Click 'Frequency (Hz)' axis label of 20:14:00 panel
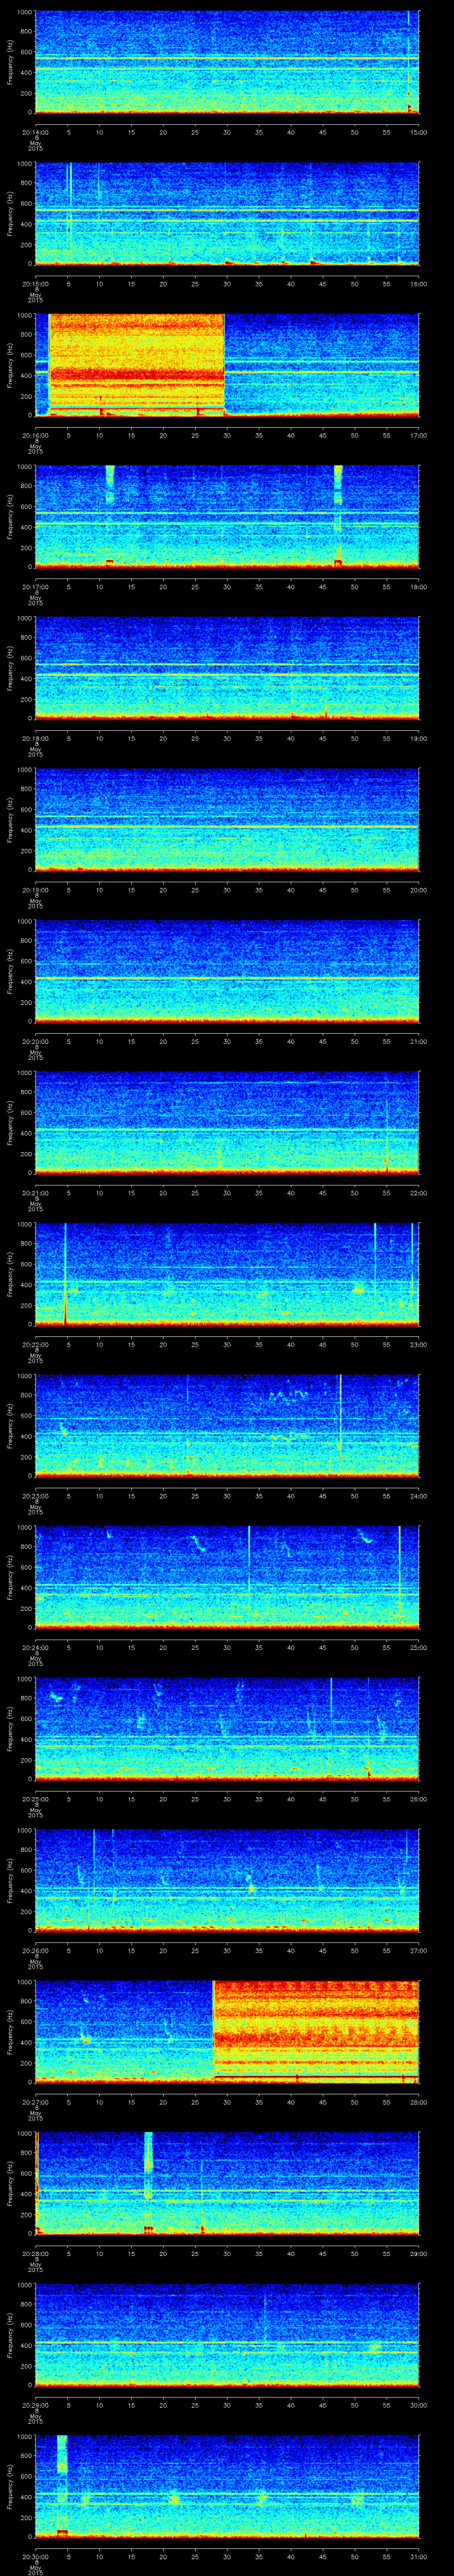The height and width of the screenshot is (2576, 454). click(10, 63)
